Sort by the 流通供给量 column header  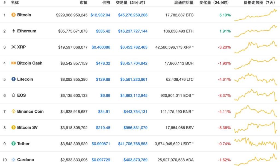point(184,2)
